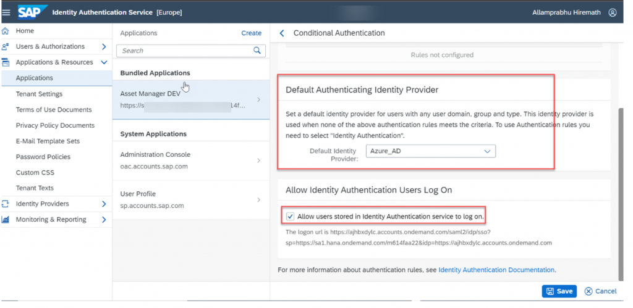Click the Monitoring & Reporting label
The image size is (633, 308).
point(51,219)
